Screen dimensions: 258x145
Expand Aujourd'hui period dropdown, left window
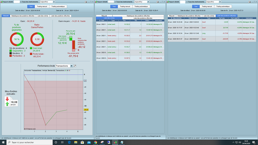pyautogui.click(x=54, y=2)
